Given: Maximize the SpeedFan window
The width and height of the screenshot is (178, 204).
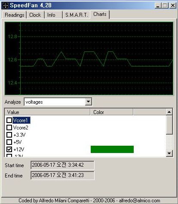Looking at the screenshot, I should point(165,6).
